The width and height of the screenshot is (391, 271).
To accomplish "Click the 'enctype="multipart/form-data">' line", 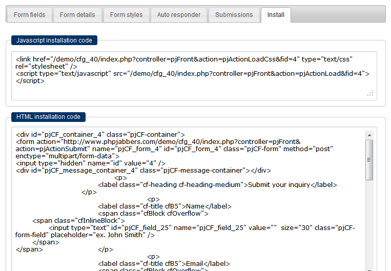I will point(67,156).
